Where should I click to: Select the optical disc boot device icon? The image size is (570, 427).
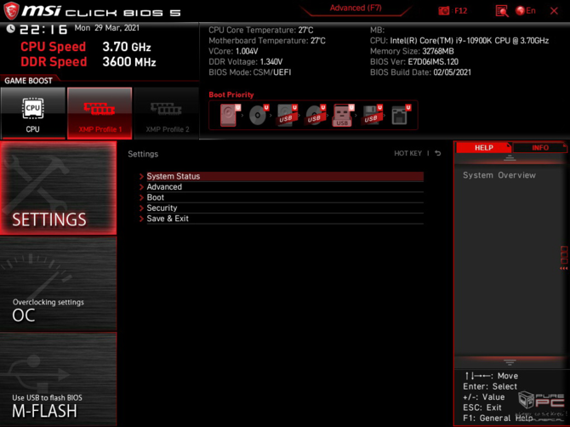tap(258, 115)
